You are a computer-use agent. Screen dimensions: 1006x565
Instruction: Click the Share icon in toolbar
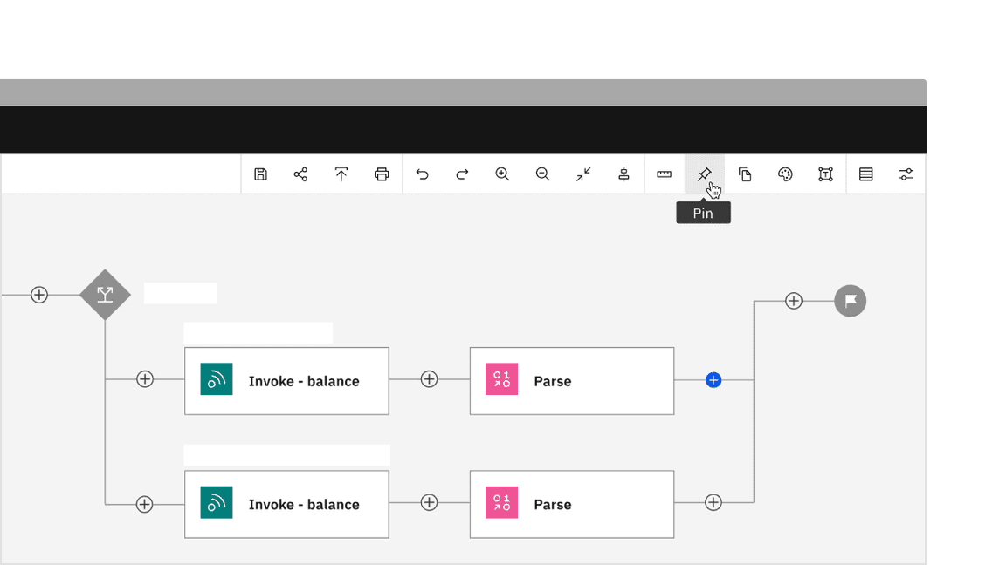[300, 174]
